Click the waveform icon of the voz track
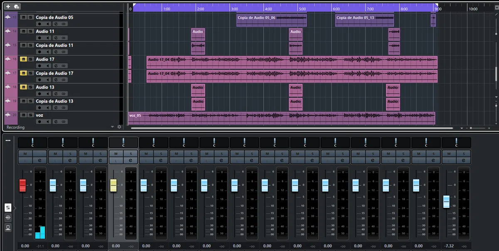Screen dimensions: 499x251 [7, 115]
